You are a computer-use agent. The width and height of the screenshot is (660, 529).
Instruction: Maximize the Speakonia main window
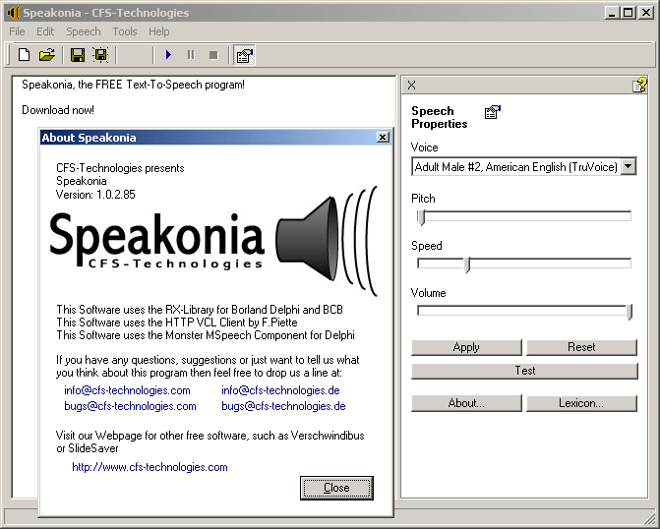628,13
